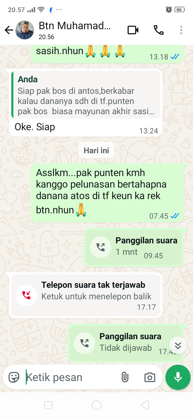Jump to latest messages with double chevron
The image size is (193, 418).
[178, 345]
